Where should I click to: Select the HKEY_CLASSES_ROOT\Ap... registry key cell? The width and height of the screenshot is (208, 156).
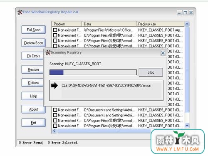click(x=160, y=30)
